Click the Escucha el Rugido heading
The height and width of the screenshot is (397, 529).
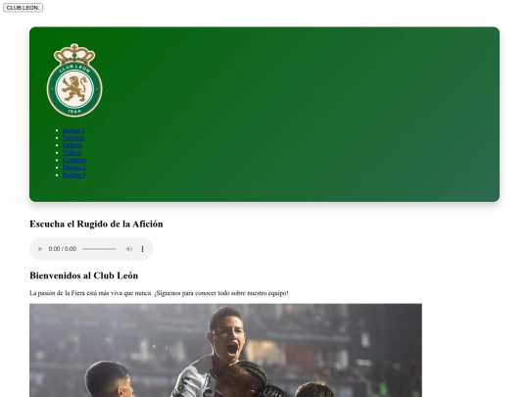coord(96,224)
